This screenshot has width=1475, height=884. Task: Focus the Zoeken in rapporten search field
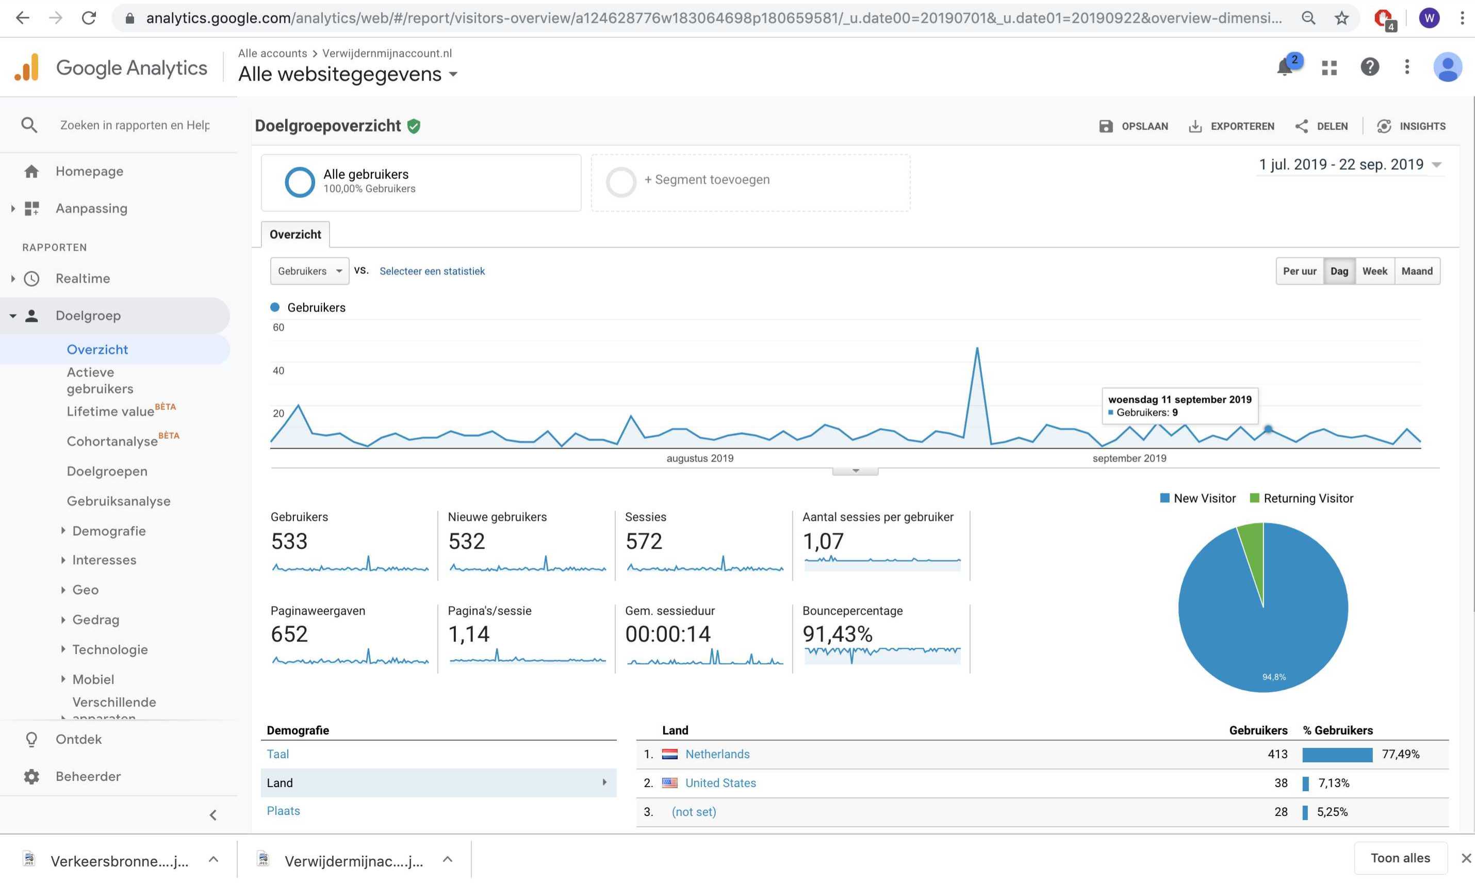pyautogui.click(x=135, y=125)
